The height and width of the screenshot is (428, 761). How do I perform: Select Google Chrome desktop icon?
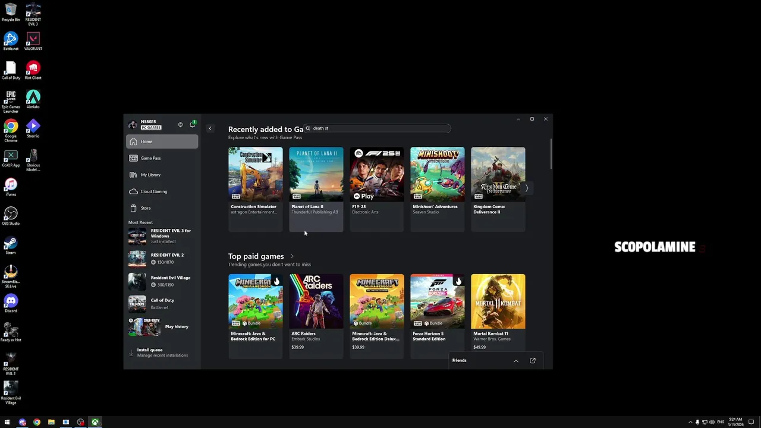tap(11, 131)
